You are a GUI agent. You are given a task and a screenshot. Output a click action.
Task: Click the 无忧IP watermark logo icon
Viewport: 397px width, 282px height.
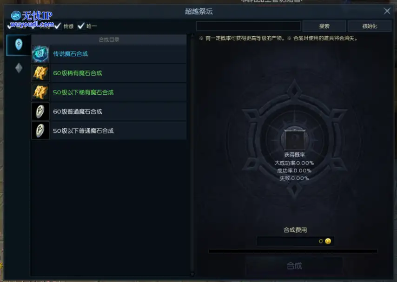[x=16, y=16]
